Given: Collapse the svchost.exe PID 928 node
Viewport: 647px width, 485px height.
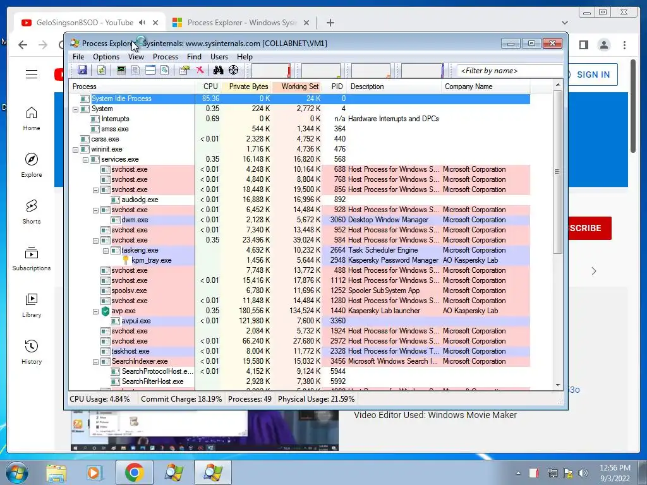Looking at the screenshot, I should 96,210.
